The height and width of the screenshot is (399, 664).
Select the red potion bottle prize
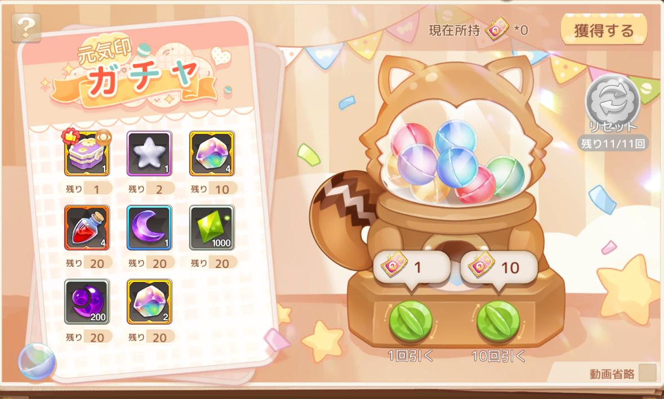pos(87,227)
